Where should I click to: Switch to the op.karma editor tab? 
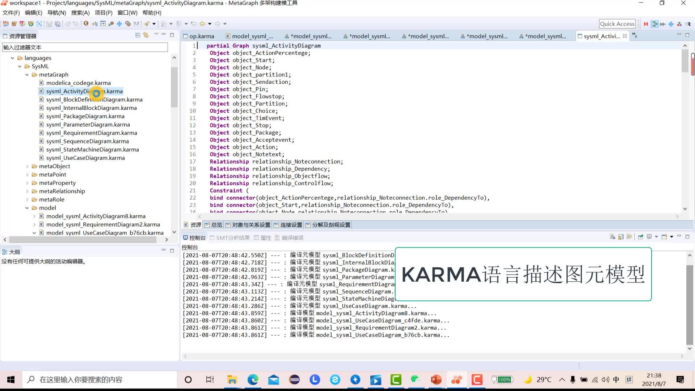pyautogui.click(x=201, y=36)
